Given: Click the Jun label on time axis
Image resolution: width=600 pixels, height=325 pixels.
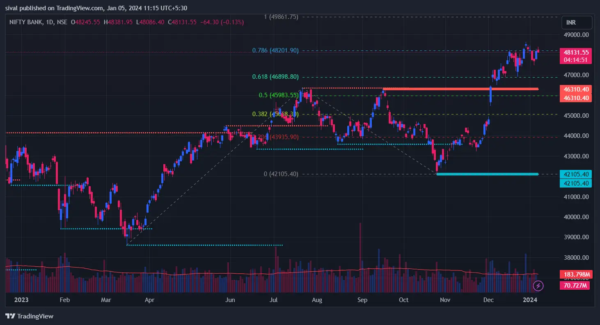Looking at the screenshot, I should 230,300.
